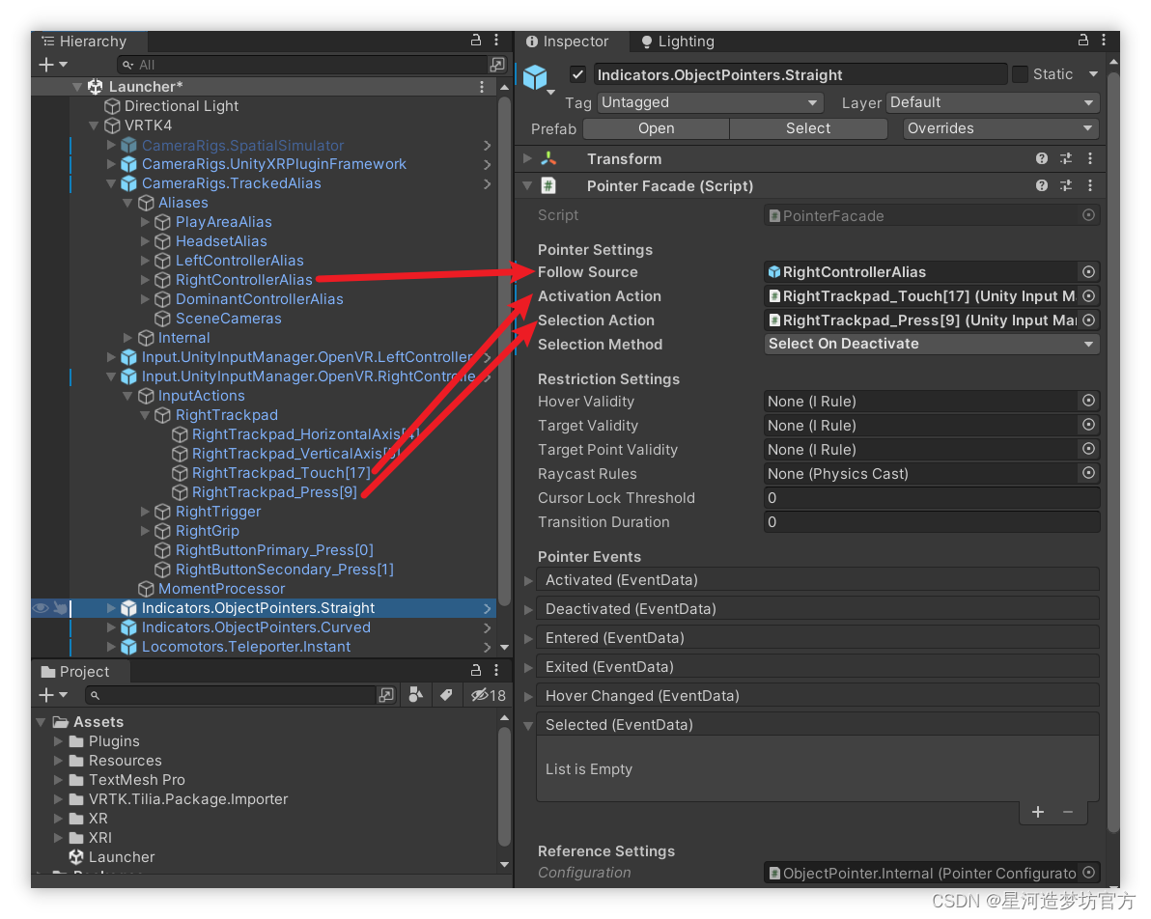Open object picker for Target Point Validity

tap(1088, 449)
